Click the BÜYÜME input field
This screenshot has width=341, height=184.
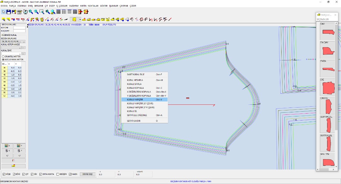coord(19,27)
